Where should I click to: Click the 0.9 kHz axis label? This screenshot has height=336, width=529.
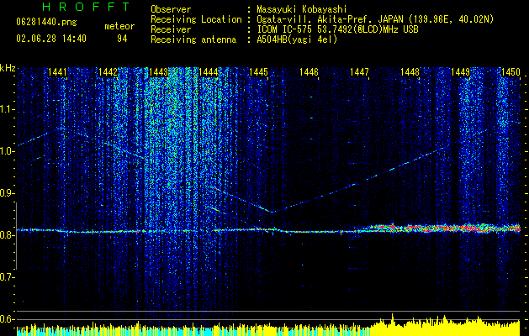tap(7, 193)
